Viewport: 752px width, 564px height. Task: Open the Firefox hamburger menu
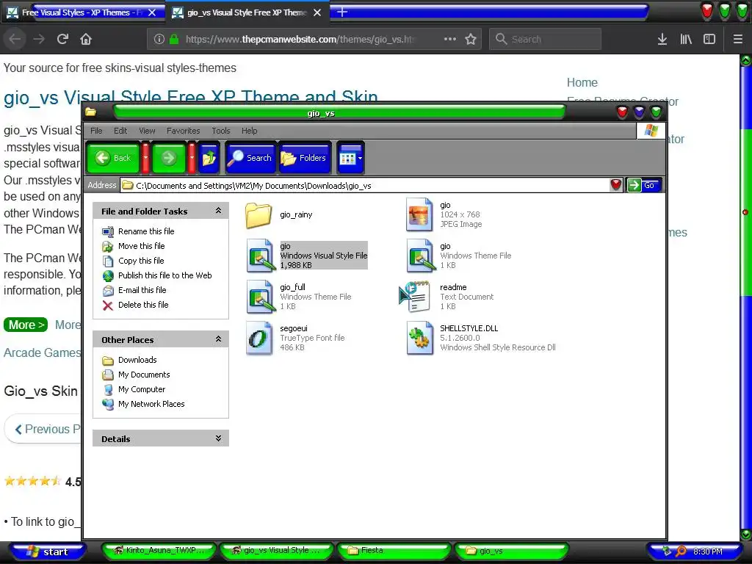click(x=737, y=39)
